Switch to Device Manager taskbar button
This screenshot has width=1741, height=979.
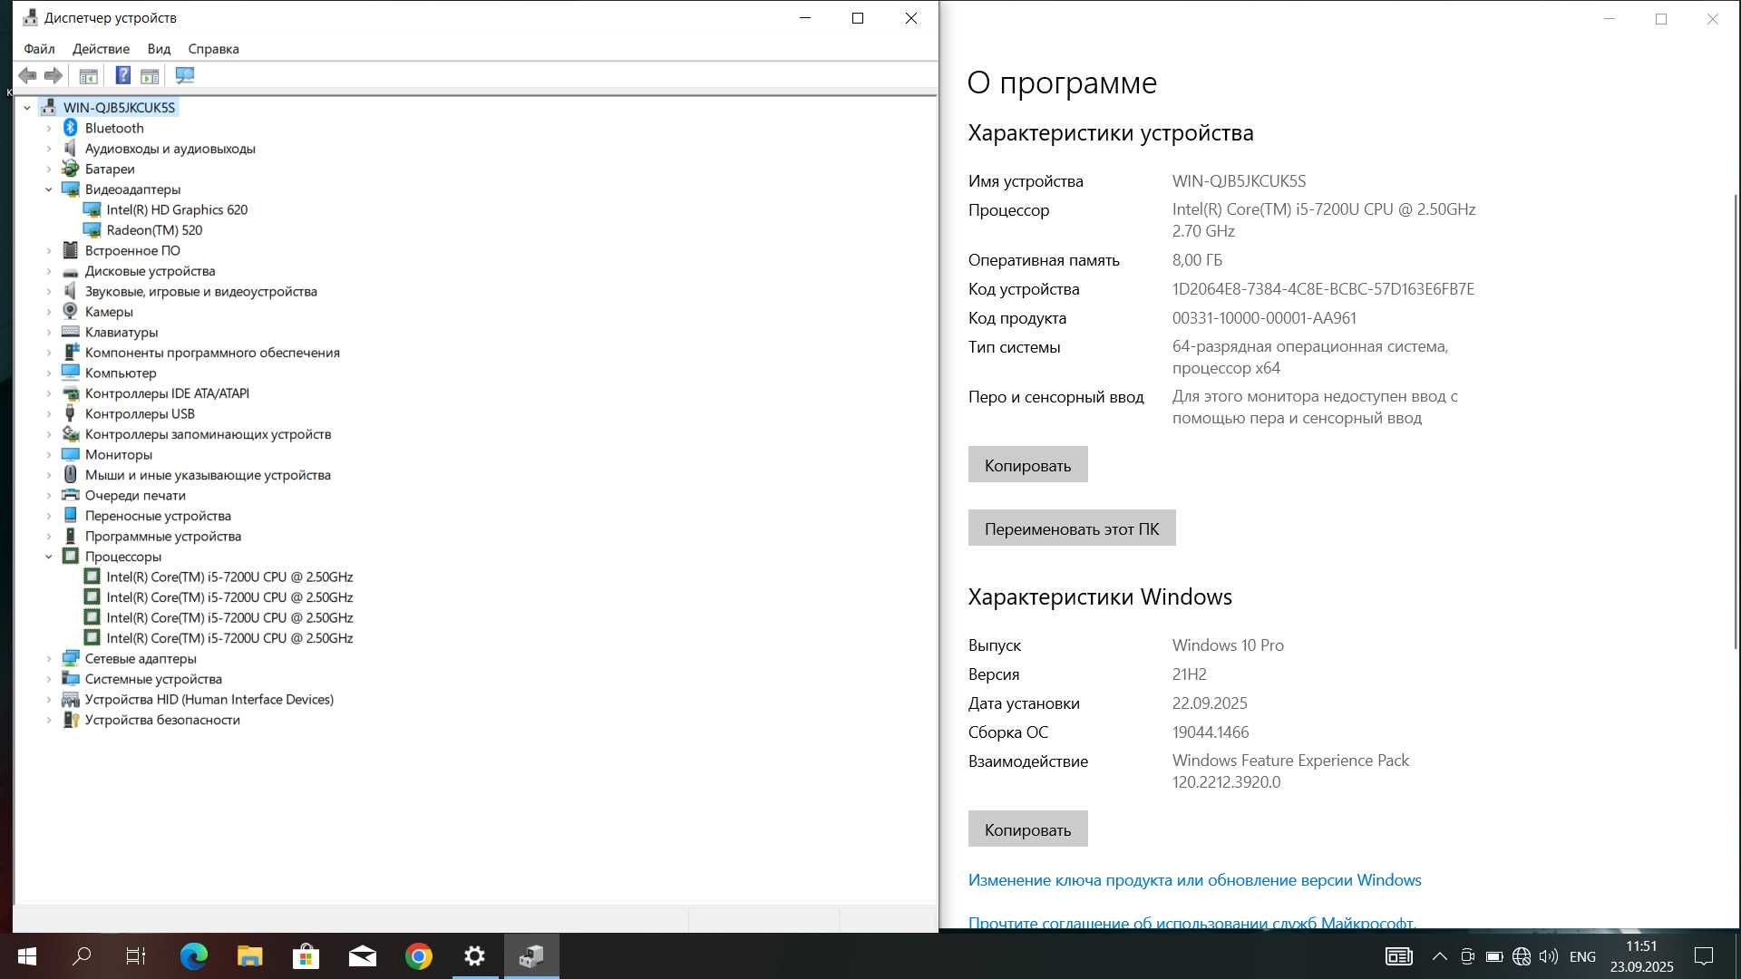(x=531, y=956)
